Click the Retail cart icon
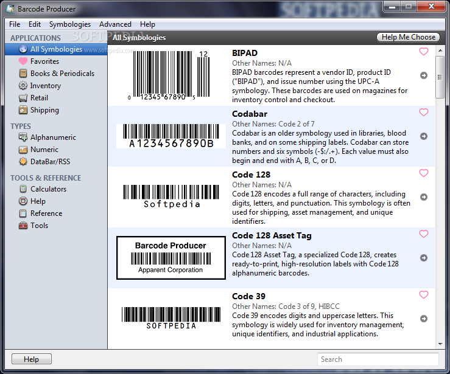 point(23,98)
